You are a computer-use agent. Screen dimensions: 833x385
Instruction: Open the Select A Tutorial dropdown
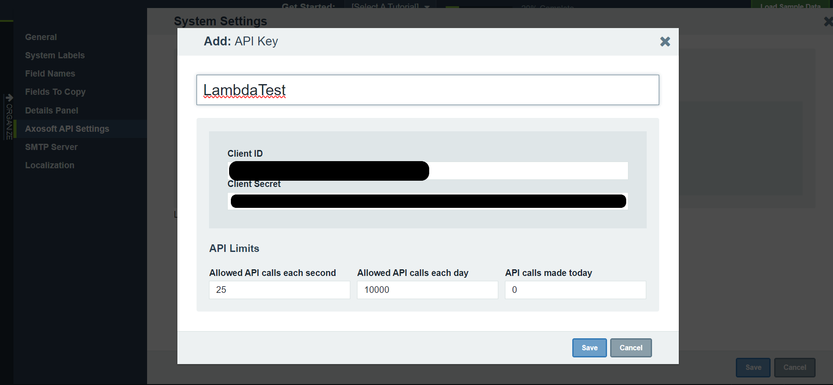click(x=390, y=6)
